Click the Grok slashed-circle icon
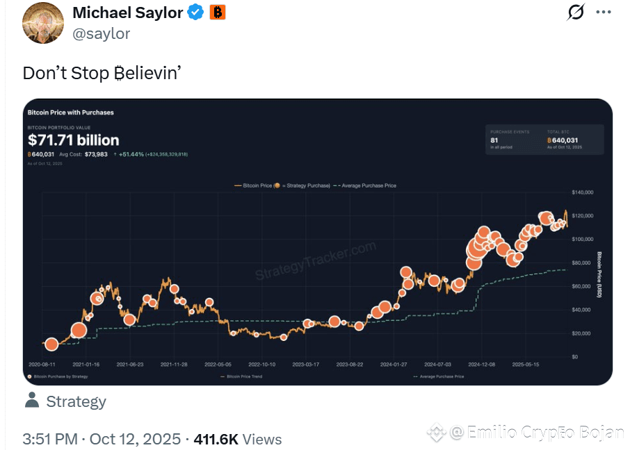Viewport: 630px width, 450px height. pos(576,12)
